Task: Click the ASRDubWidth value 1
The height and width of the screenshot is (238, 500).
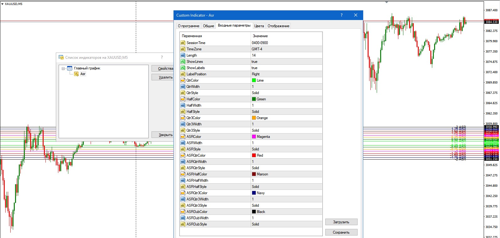Action: click(253, 218)
